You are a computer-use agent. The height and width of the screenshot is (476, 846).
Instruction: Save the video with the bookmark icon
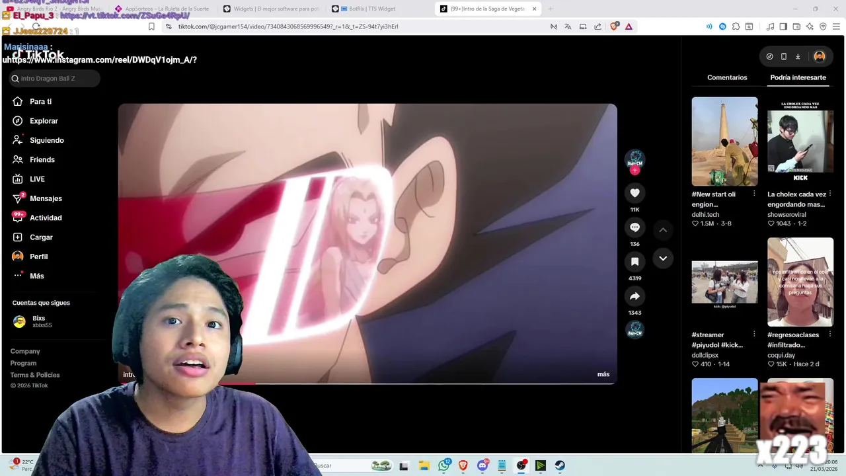click(x=634, y=262)
